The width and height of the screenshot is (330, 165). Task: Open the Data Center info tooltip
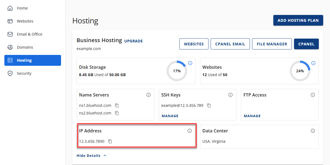coord(313,130)
